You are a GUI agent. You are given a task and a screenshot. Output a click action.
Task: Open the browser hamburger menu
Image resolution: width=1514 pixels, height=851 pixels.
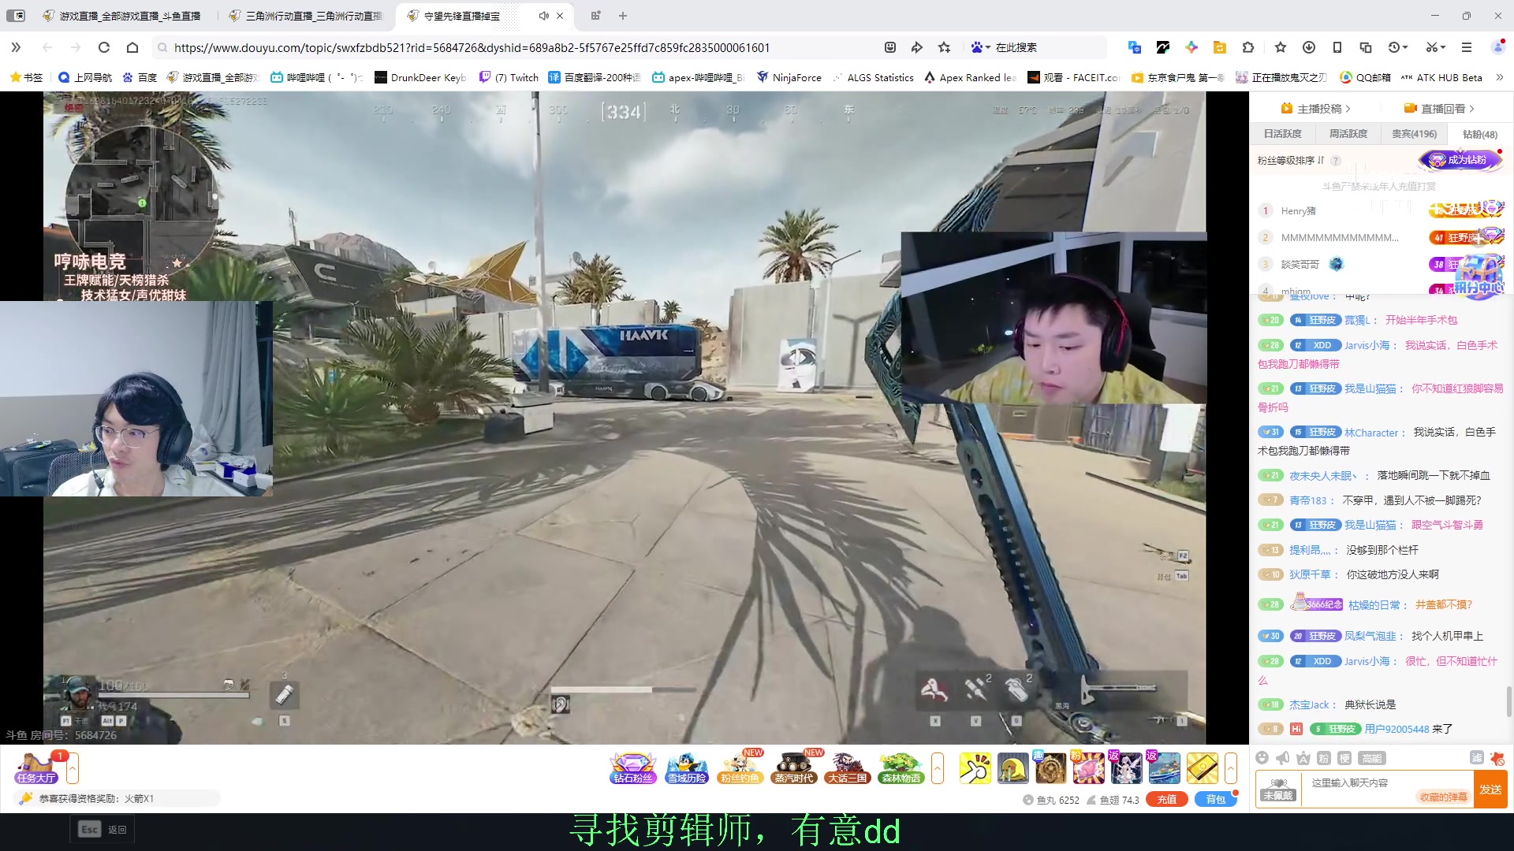click(1466, 47)
